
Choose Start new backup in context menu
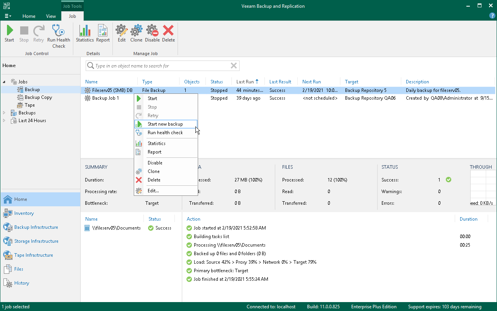coord(165,124)
